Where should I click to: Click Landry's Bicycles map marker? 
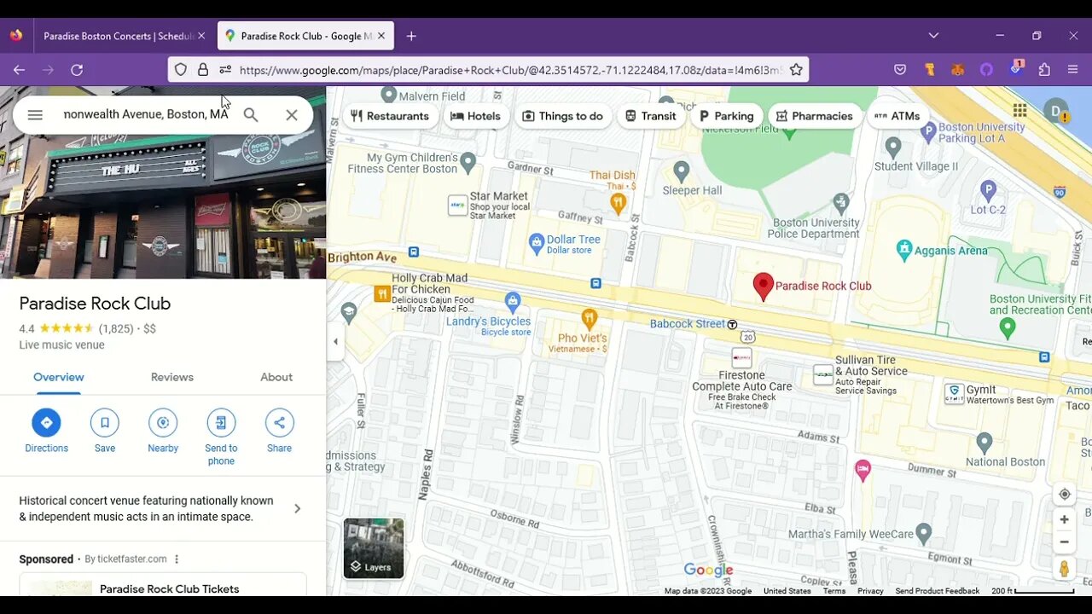[512, 301]
